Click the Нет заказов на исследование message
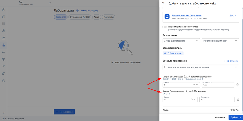The height and width of the screenshot is (121, 243). point(125,62)
